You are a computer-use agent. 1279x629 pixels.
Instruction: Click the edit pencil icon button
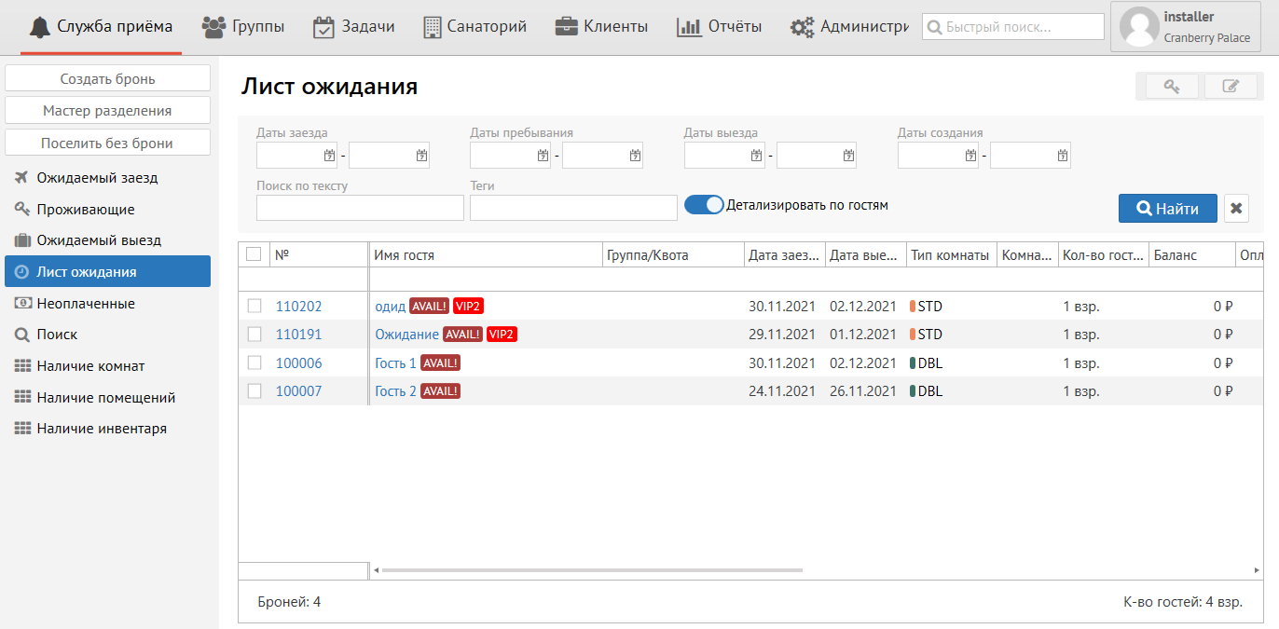(1231, 87)
